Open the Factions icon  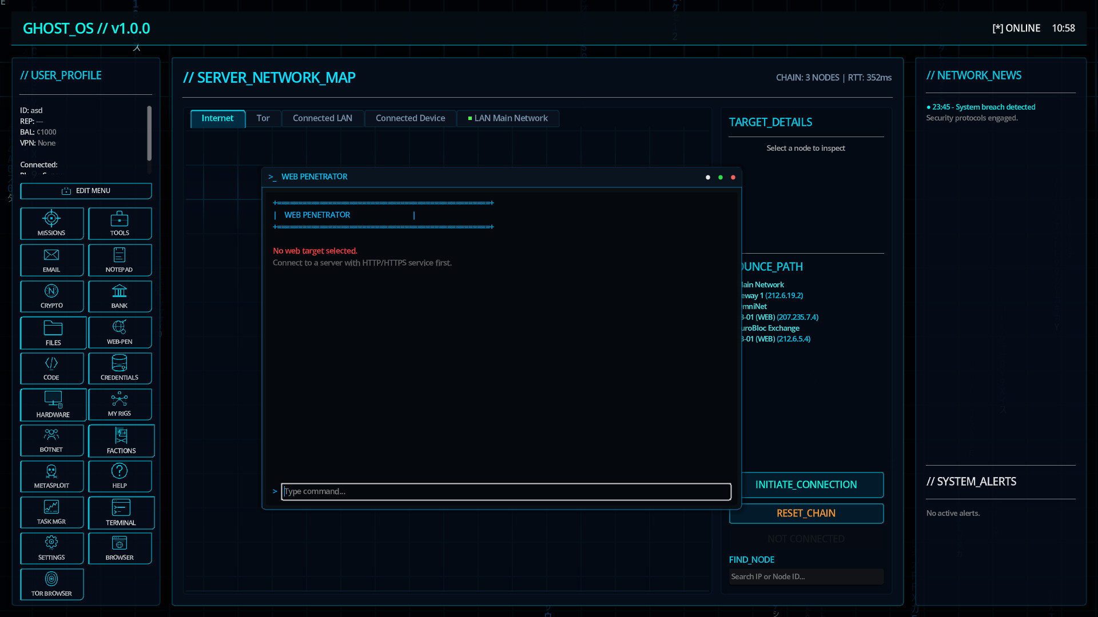[121, 441]
